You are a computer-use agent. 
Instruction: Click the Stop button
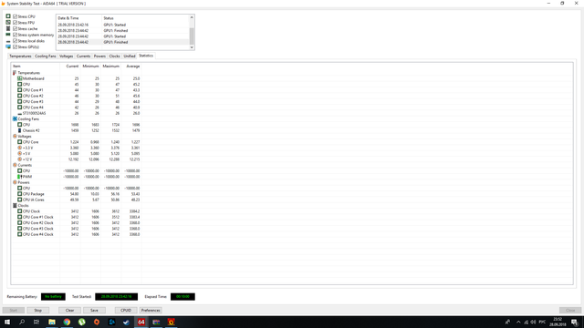(x=38, y=310)
